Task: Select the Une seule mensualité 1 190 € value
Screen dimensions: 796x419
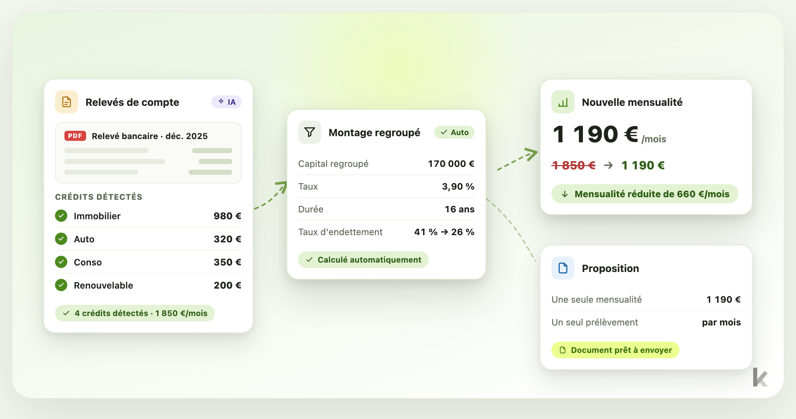Action: point(724,299)
